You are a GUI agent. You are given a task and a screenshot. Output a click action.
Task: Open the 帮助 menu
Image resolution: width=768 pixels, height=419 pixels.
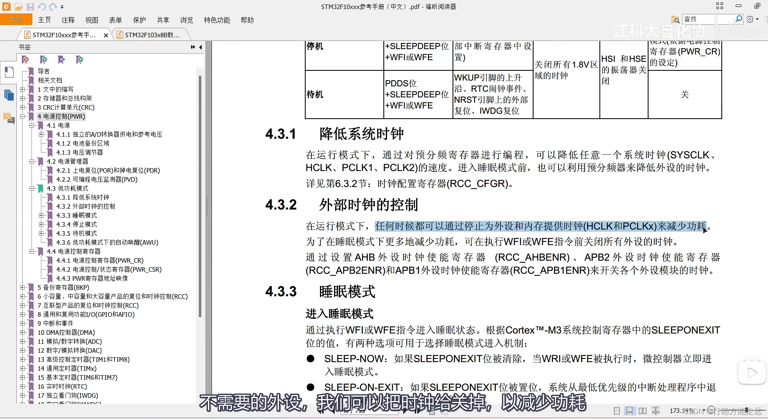click(247, 20)
